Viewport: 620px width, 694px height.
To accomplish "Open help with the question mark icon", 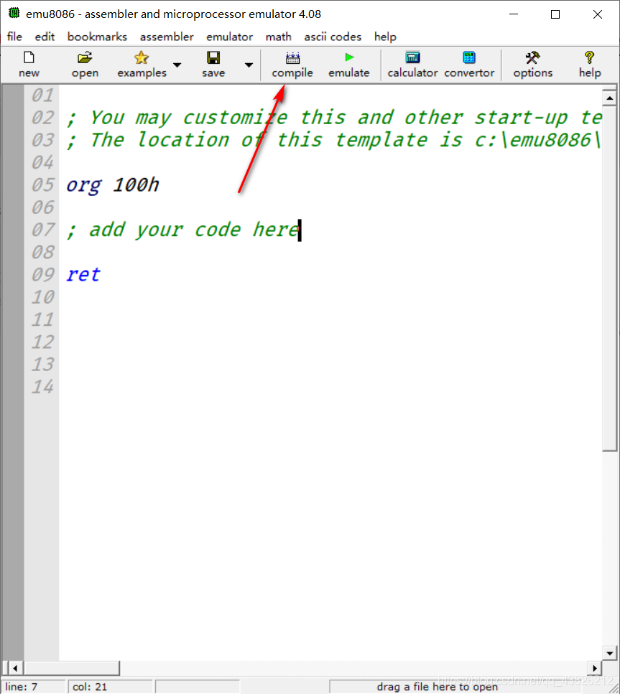I will (x=589, y=65).
